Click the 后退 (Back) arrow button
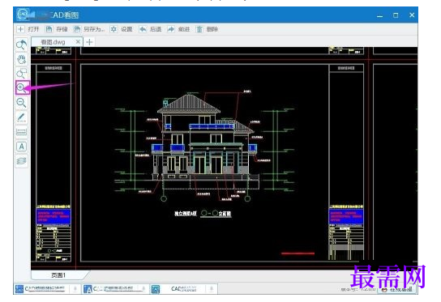The height and width of the screenshot is (302, 441). point(150,29)
